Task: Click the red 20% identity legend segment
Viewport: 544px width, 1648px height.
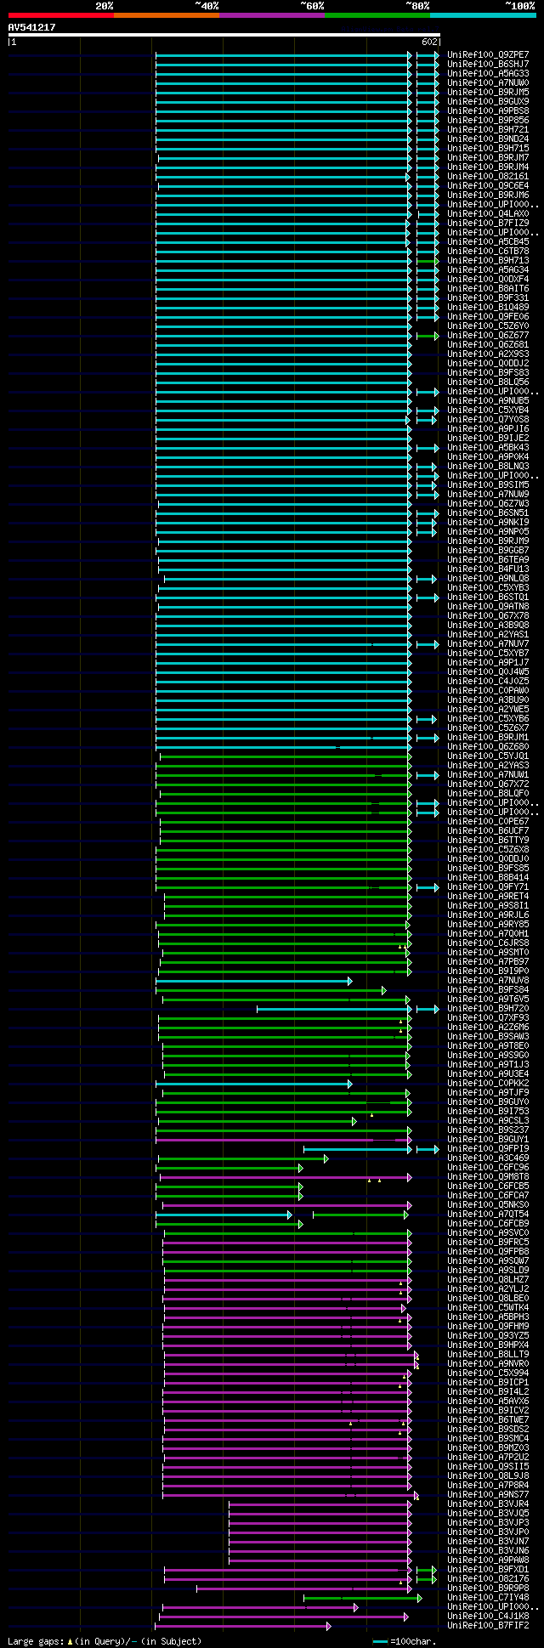Action: [x=61, y=15]
